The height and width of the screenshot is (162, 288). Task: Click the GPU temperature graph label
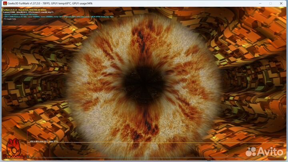(x=44, y=141)
